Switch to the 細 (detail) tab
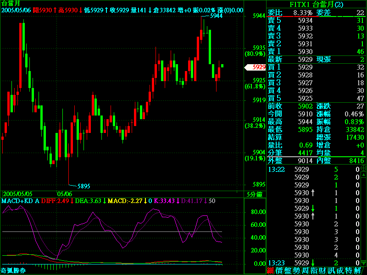367x275 pixels. (270, 270)
